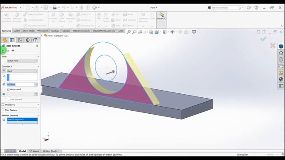The image size is (285, 160).
Task: Expand the Thin Feature section chevron
Action: pos(38,110)
